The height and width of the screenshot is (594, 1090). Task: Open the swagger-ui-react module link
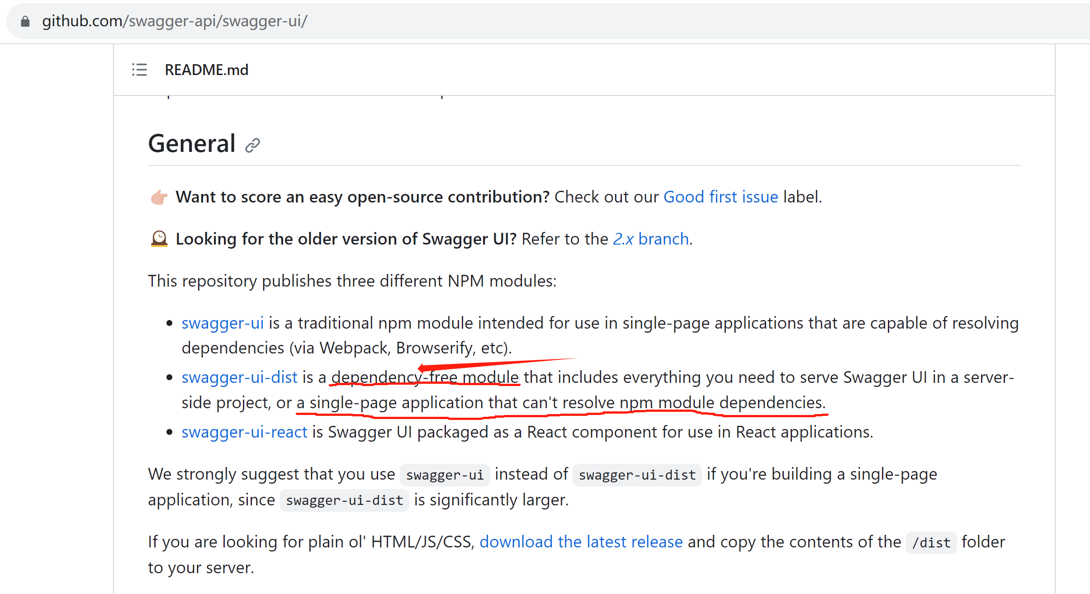pyautogui.click(x=244, y=432)
